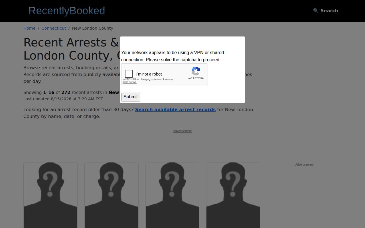Go to Home breadcrumb link

point(29,28)
